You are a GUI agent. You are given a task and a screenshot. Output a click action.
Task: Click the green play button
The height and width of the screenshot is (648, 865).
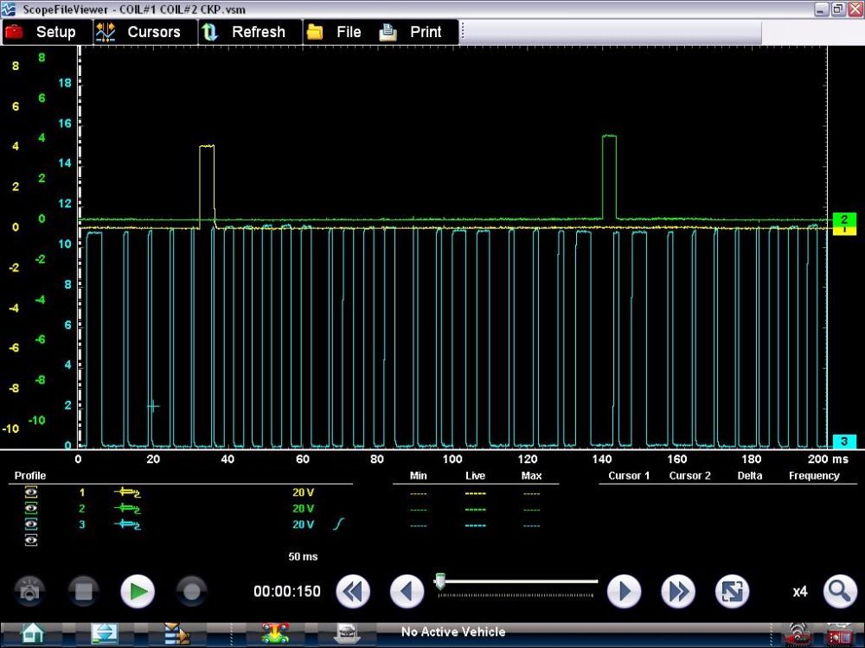(137, 592)
